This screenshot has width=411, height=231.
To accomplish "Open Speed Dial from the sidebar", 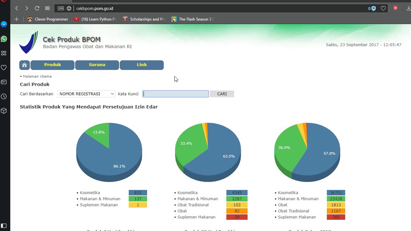I will [4, 53].
